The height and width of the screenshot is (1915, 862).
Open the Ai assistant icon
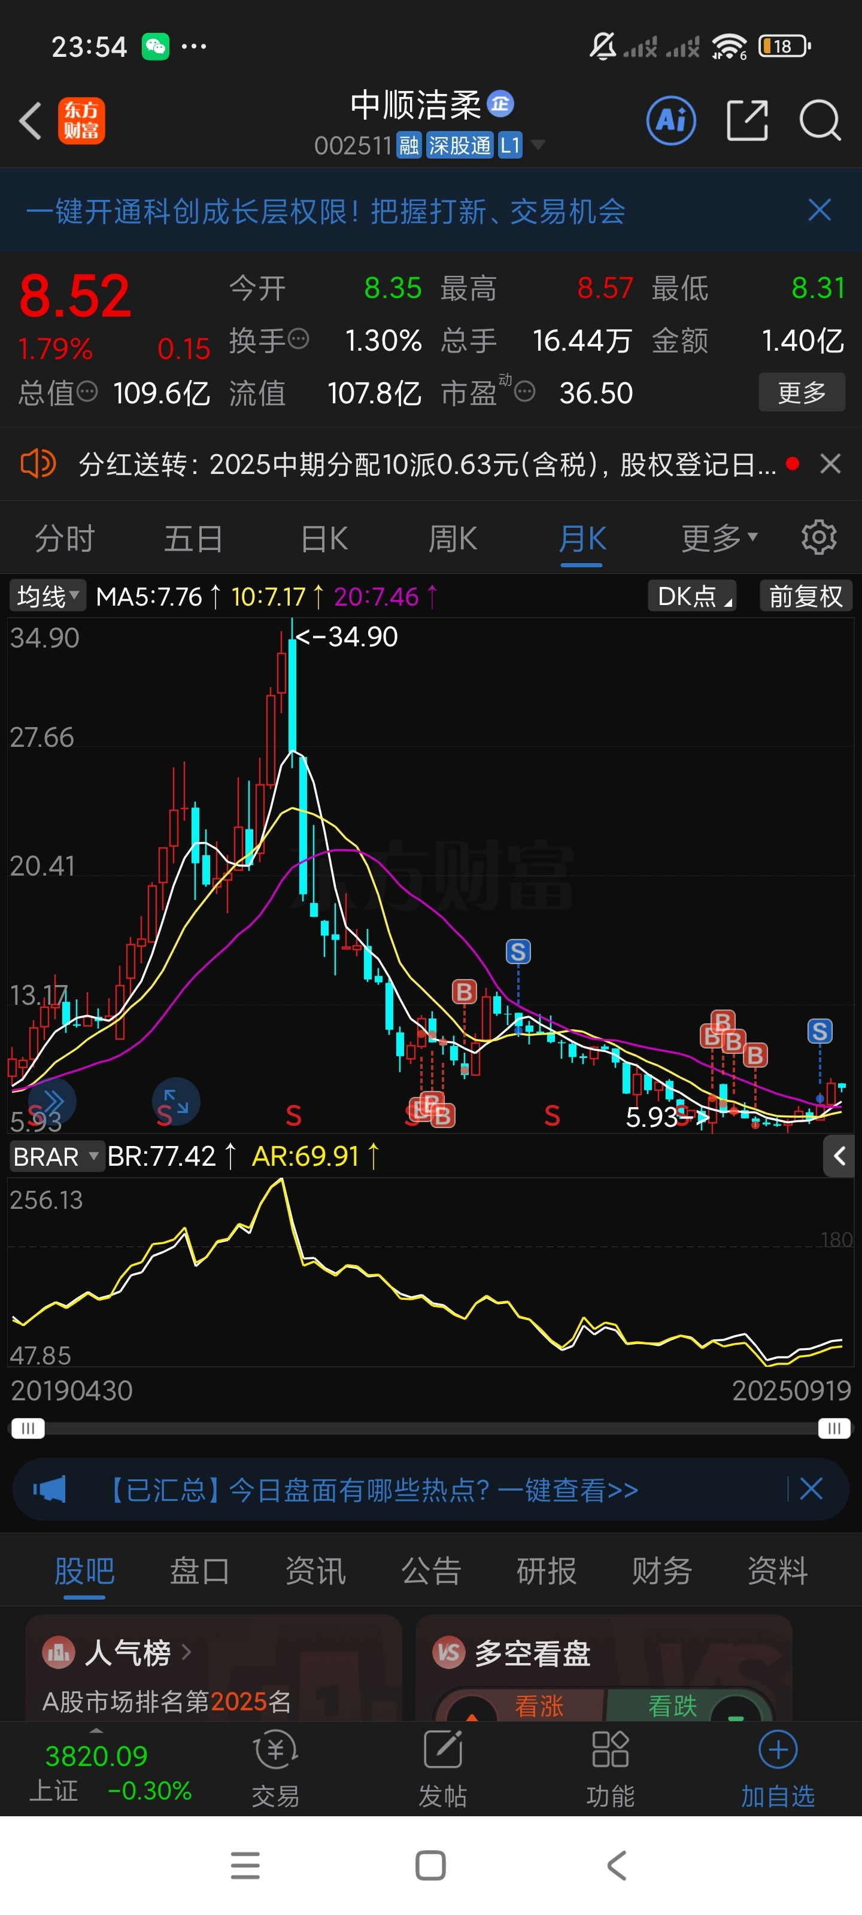671,120
